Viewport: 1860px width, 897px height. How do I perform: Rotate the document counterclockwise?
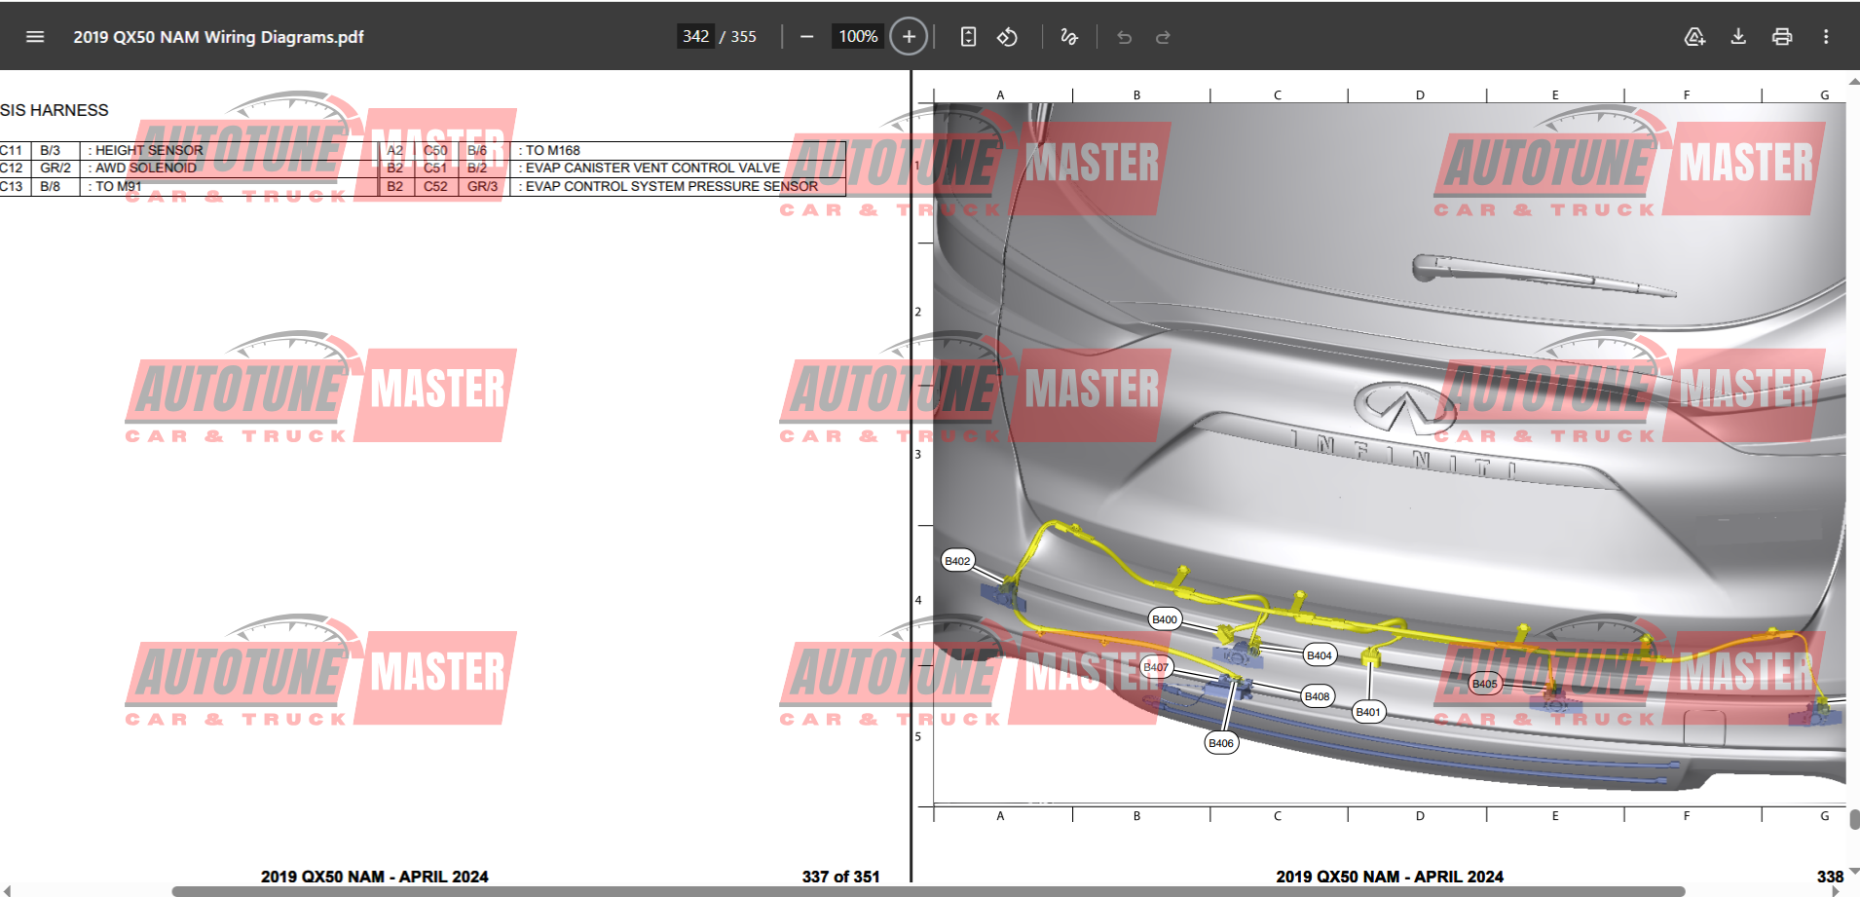[x=1007, y=37]
